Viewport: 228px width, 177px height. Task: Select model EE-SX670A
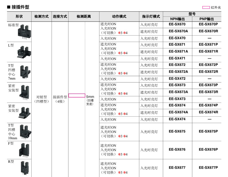pyautogui.click(x=178, y=31)
